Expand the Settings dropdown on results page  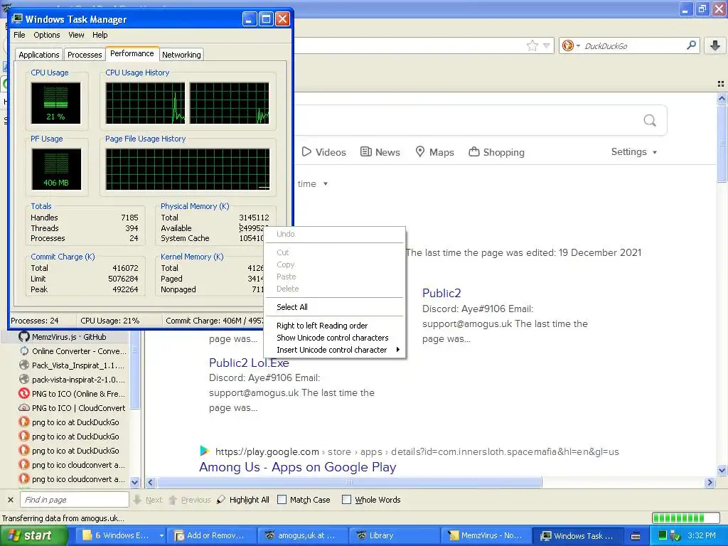[x=633, y=152]
